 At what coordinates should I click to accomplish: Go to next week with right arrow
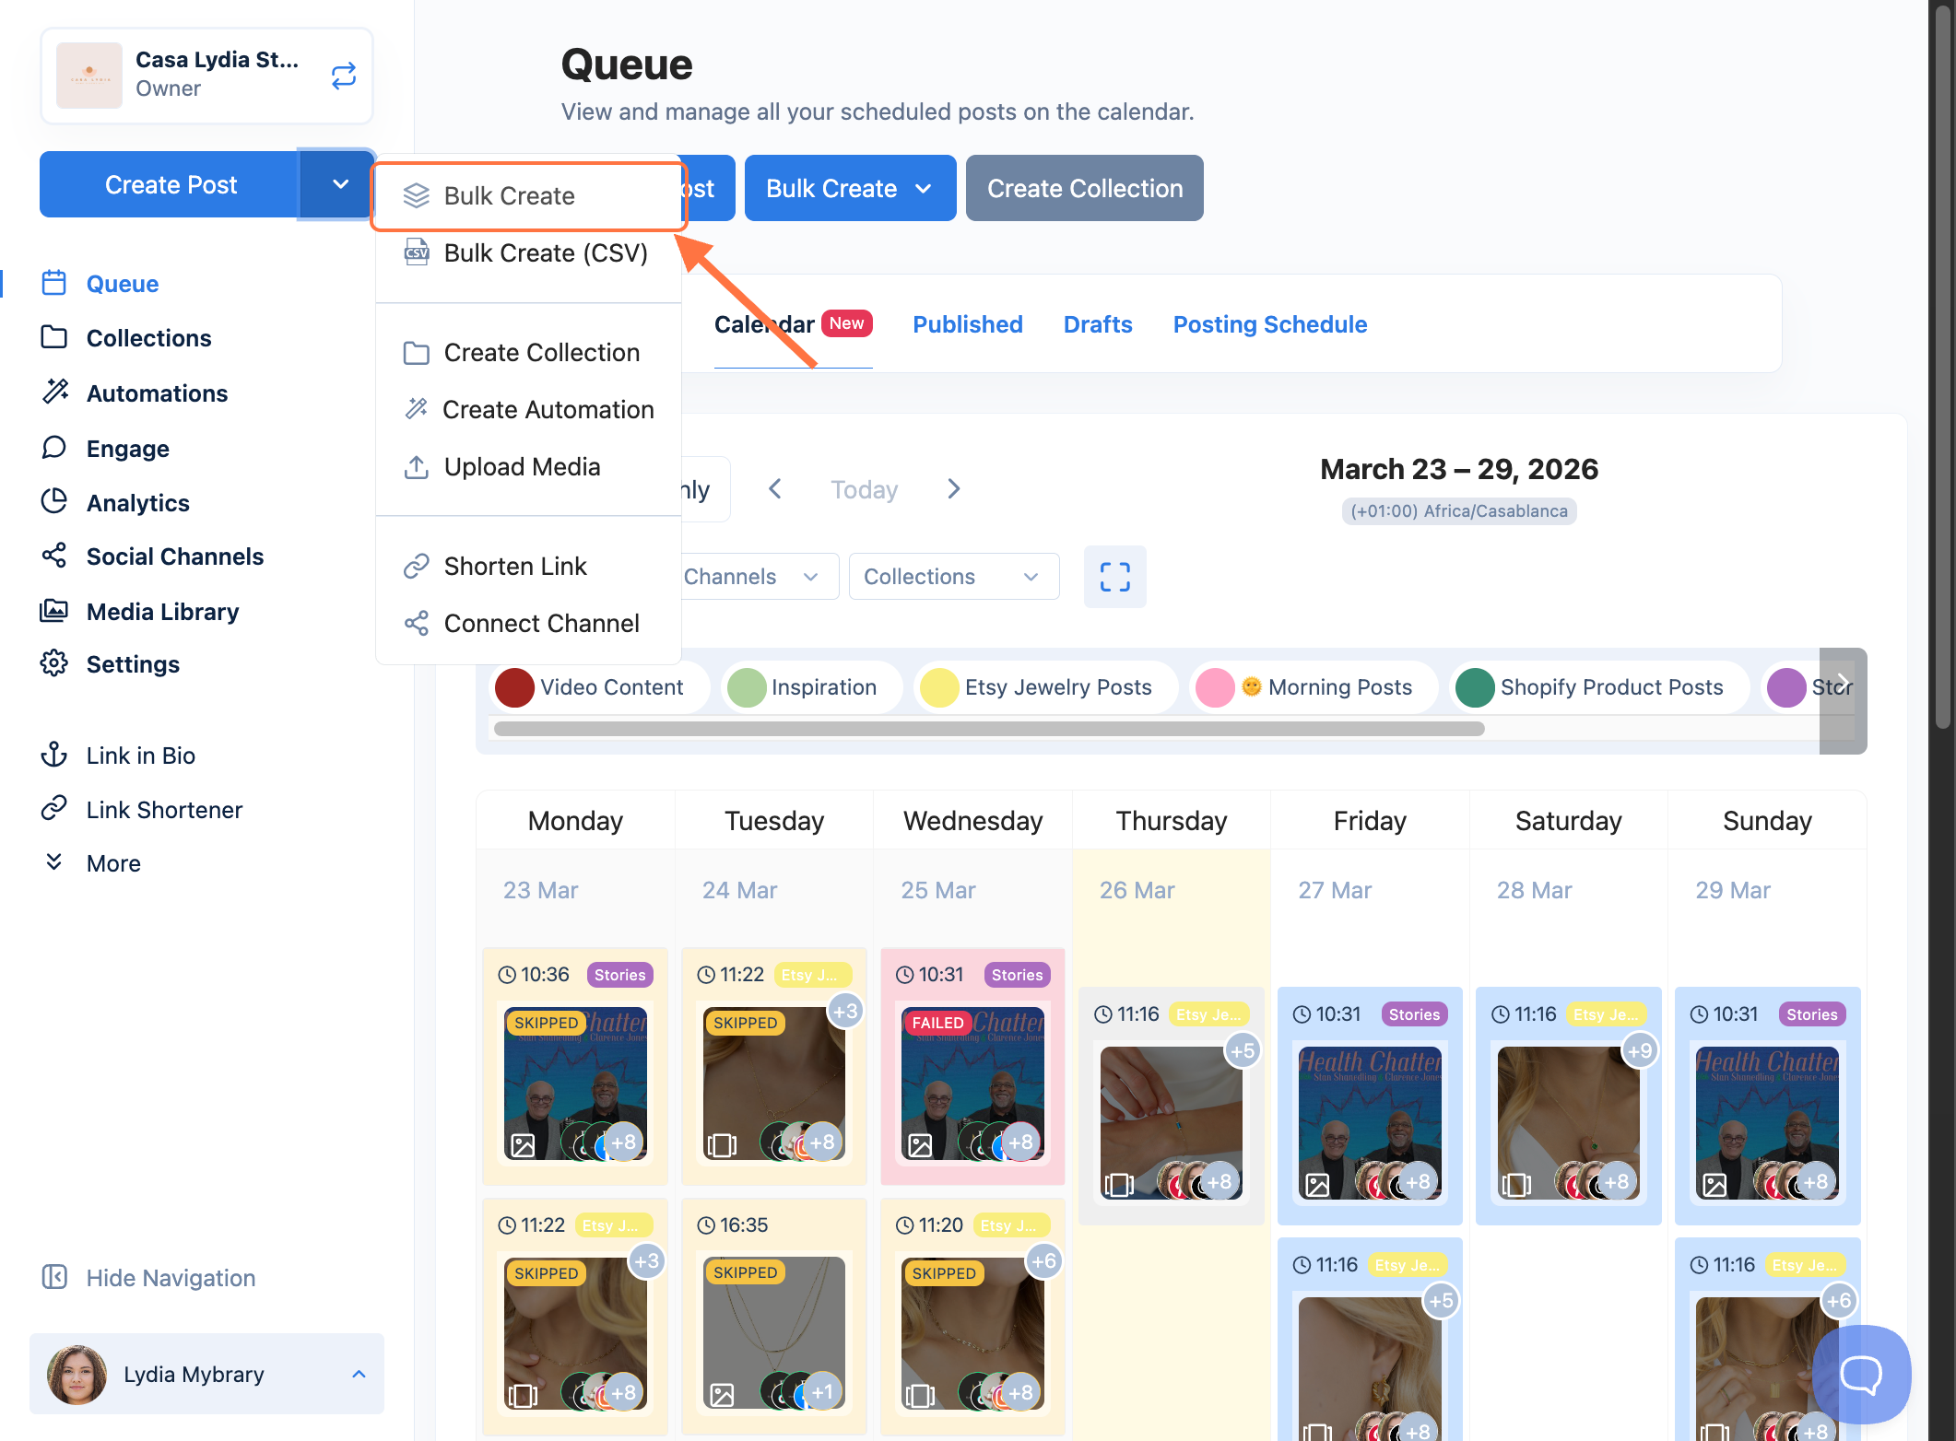tap(954, 489)
